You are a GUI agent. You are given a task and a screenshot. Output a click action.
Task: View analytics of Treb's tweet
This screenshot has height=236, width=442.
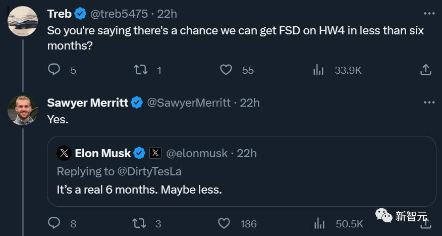pyautogui.click(x=318, y=70)
